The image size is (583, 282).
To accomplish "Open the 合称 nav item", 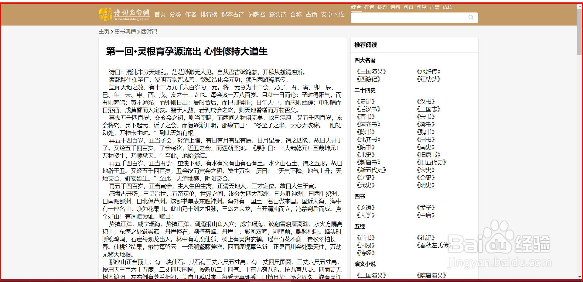I will pos(296,14).
